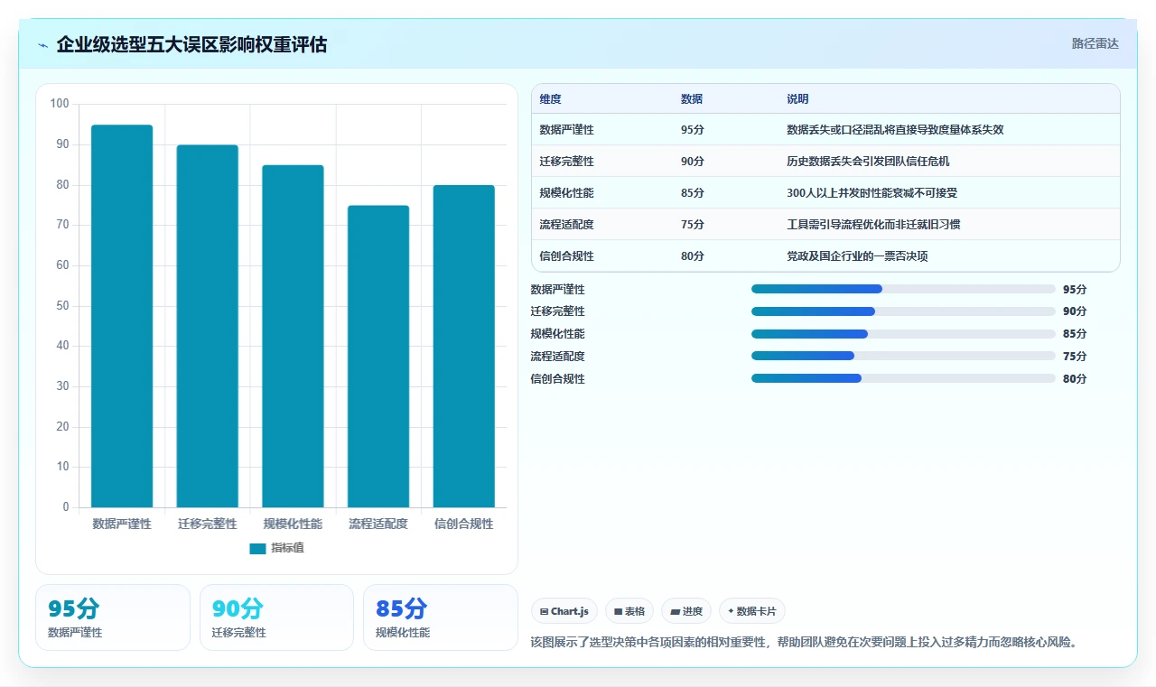Click x-axis label 规模化性能
The image size is (1156, 687).
293,524
